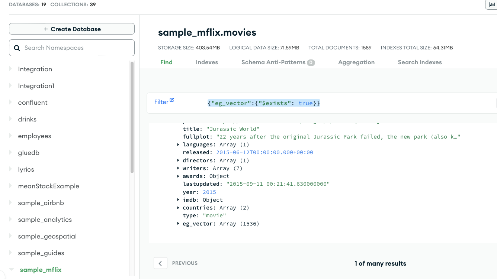
Task: Click the sample_mflix.movies collection heading
Action: click(207, 32)
